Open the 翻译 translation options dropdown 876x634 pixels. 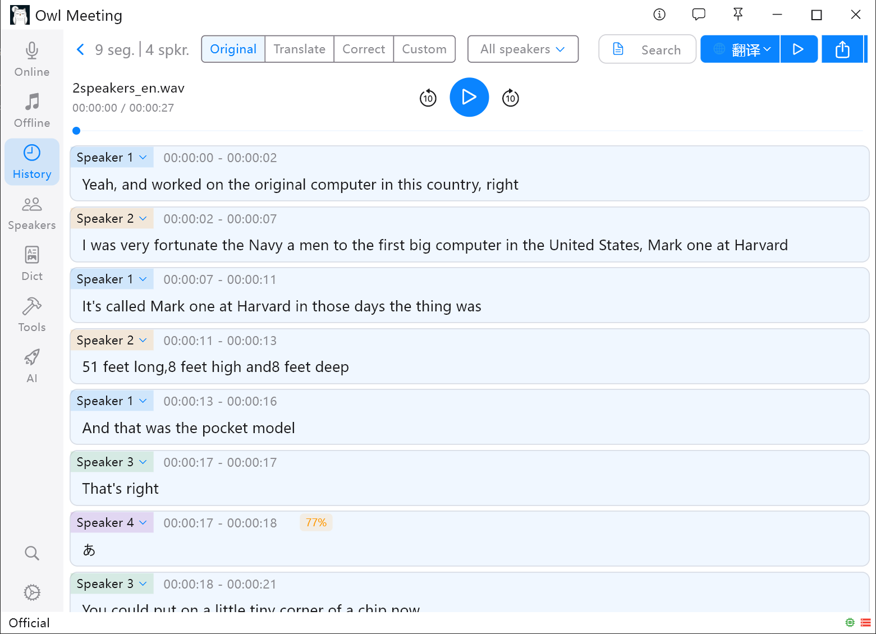pos(740,49)
